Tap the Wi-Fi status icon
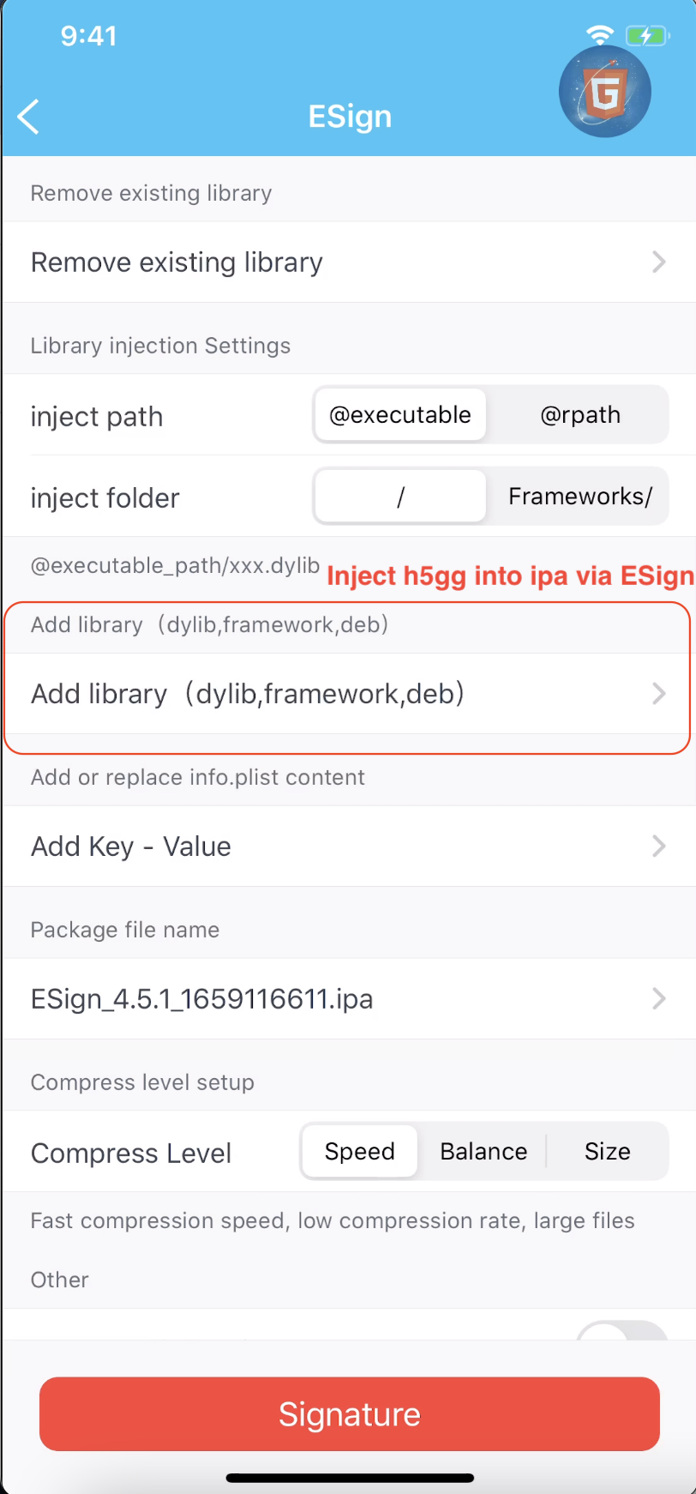This screenshot has height=1494, width=696. (600, 35)
